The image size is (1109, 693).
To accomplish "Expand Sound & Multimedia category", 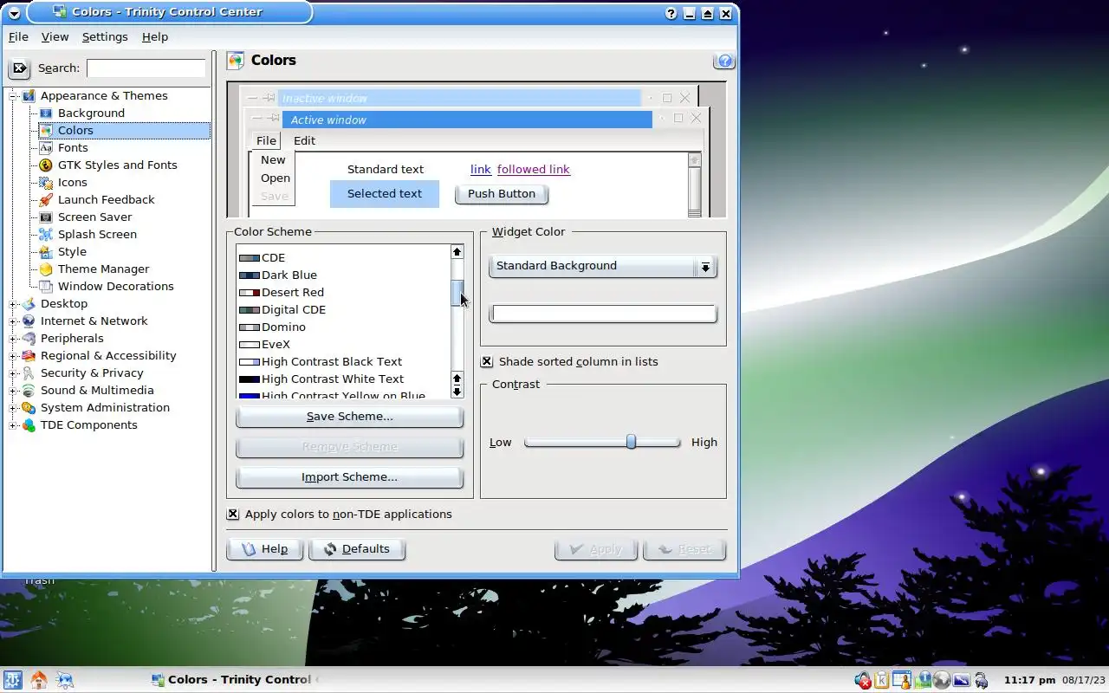I will click(13, 390).
